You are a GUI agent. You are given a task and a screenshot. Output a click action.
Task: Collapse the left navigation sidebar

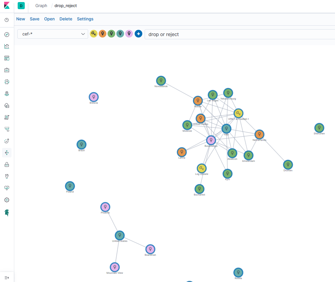tap(6, 277)
